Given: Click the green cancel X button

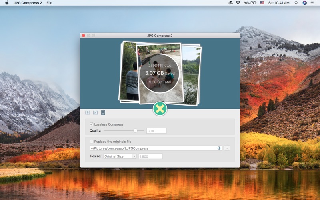Looking at the screenshot, I should pos(160,109).
